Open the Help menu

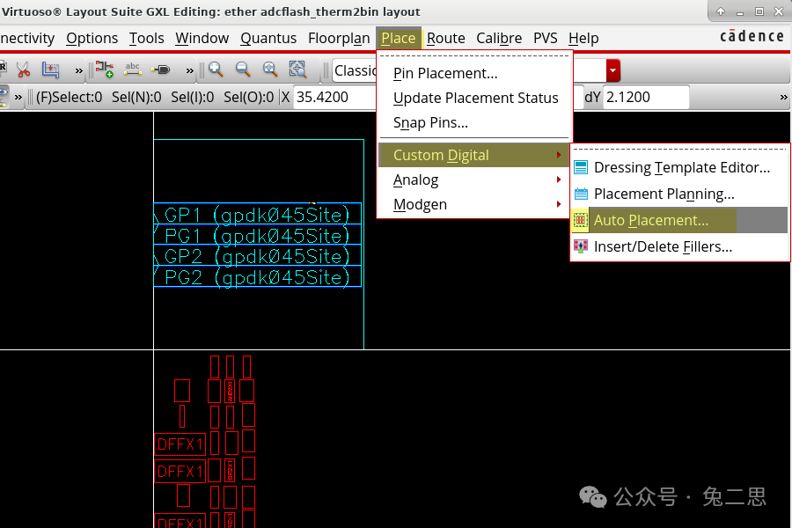click(583, 38)
